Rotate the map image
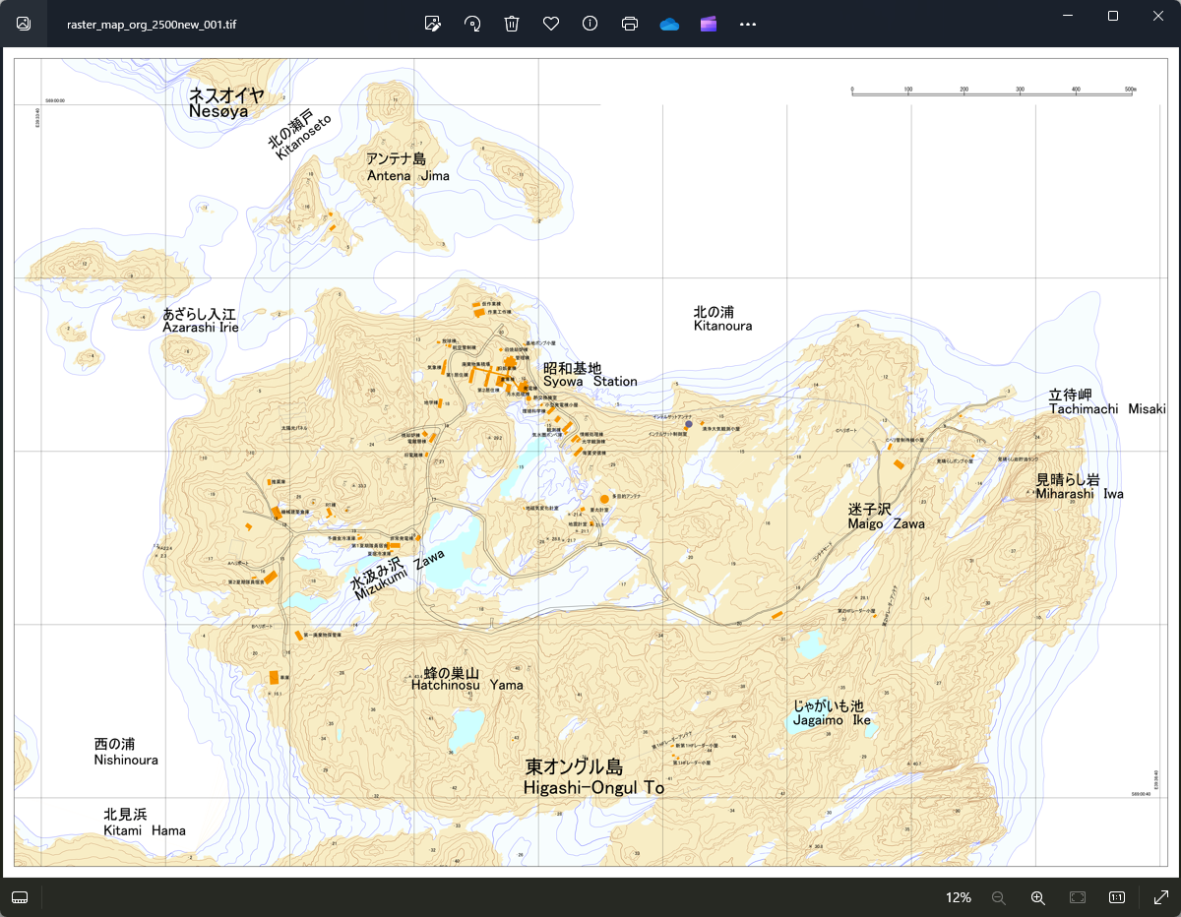The width and height of the screenshot is (1181, 917). (471, 23)
